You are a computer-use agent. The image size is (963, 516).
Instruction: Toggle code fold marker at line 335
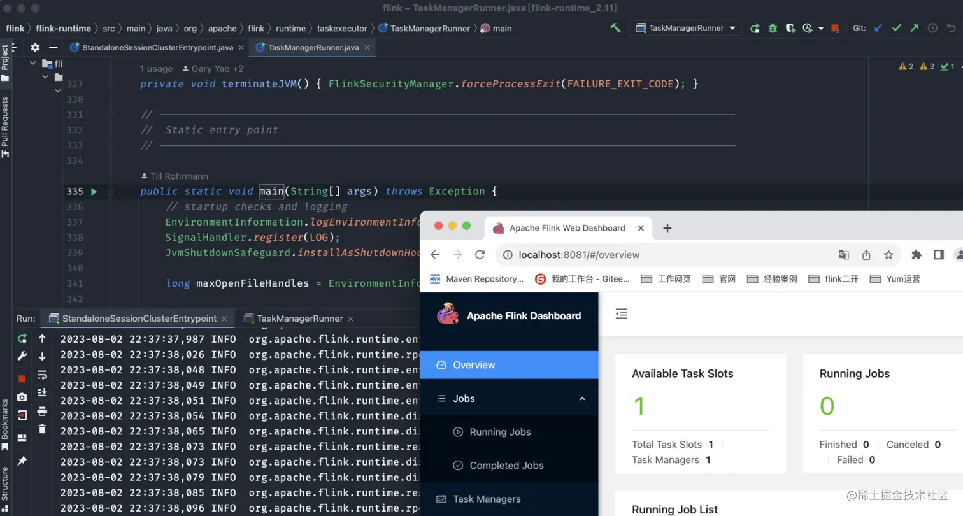tap(111, 191)
